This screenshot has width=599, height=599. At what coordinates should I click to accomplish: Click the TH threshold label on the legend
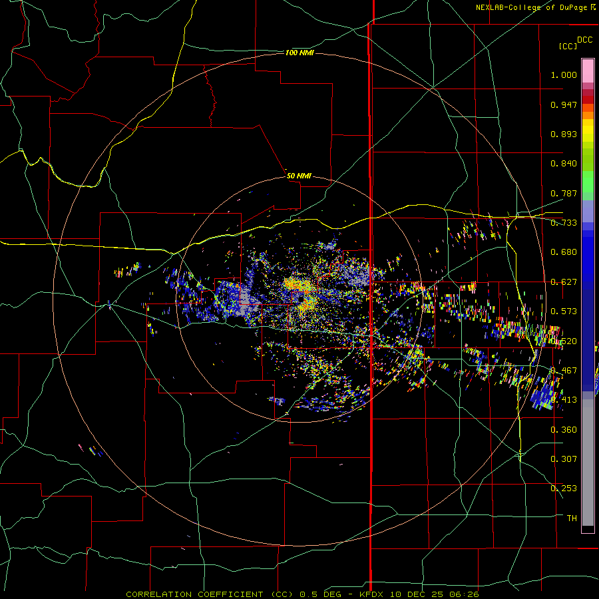pos(572,518)
